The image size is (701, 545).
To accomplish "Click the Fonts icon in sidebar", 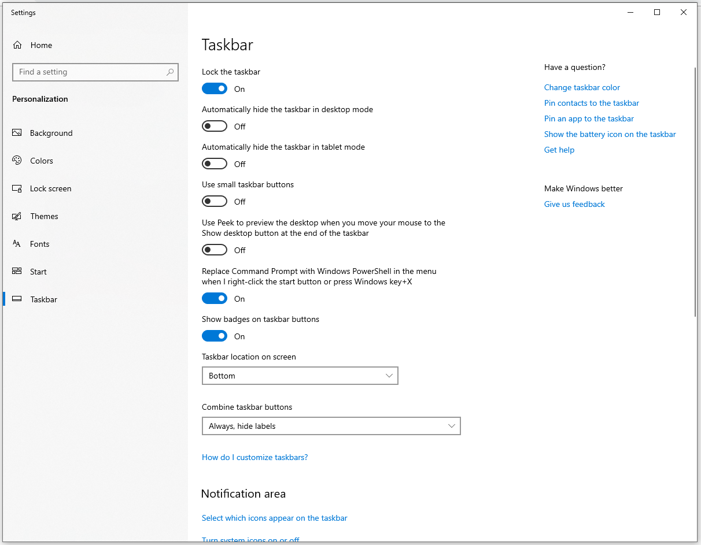I will pyautogui.click(x=17, y=244).
